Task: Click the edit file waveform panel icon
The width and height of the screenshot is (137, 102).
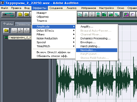Action: coord(27,31)
